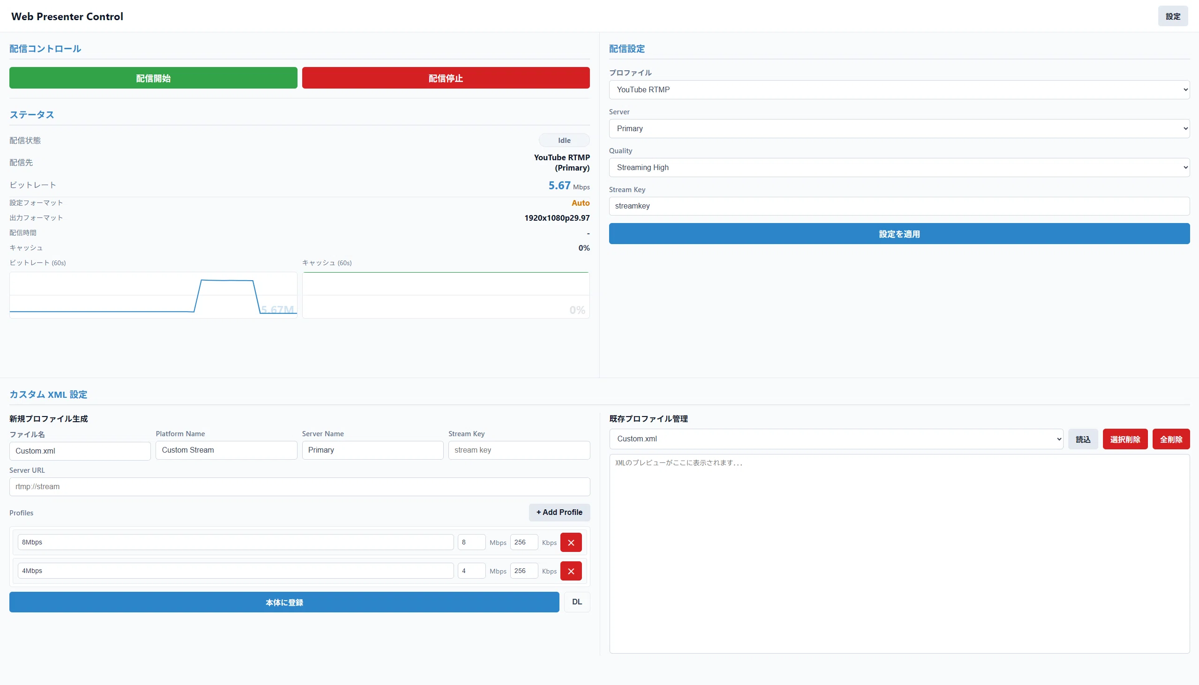Viewport: 1199px width, 685px height.
Task: Open the Quality dropdown showing Streaming High
Action: [899, 167]
